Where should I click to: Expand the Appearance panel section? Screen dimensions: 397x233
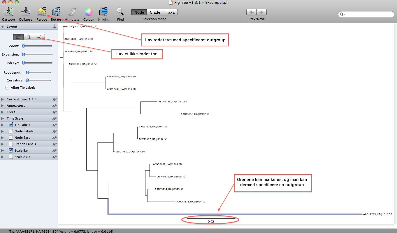(x=3, y=106)
